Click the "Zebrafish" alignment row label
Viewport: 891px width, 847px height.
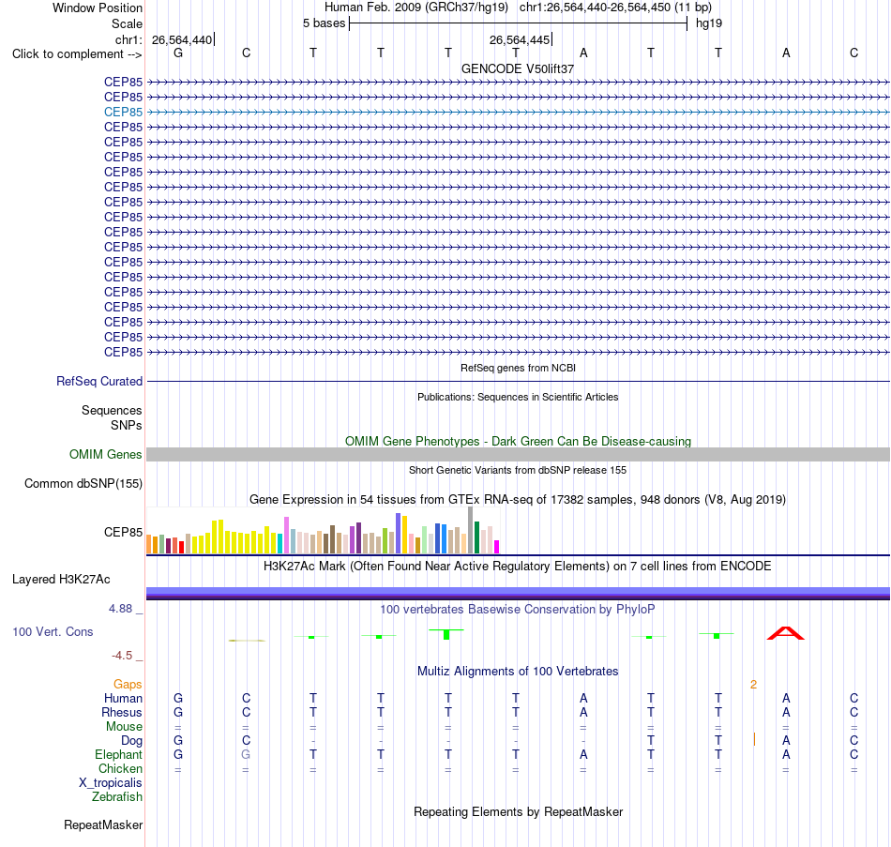117,797
